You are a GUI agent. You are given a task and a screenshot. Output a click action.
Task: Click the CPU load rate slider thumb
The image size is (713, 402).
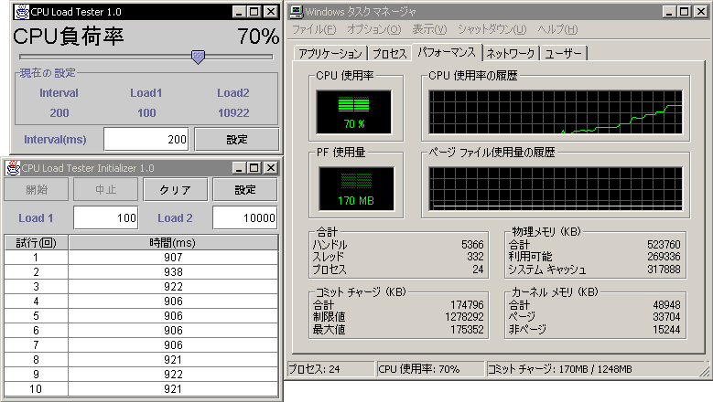198,58
